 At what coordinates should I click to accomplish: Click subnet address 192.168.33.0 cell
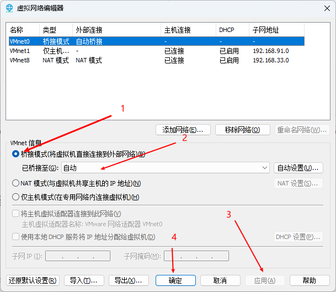click(271, 60)
